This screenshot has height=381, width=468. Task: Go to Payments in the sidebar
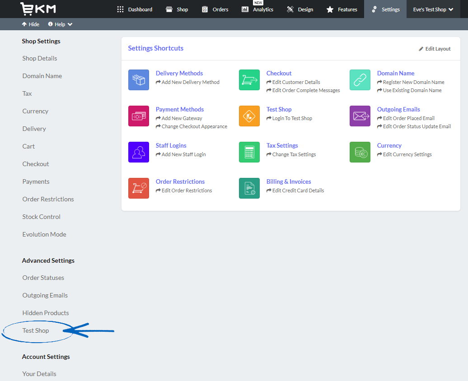pos(36,182)
